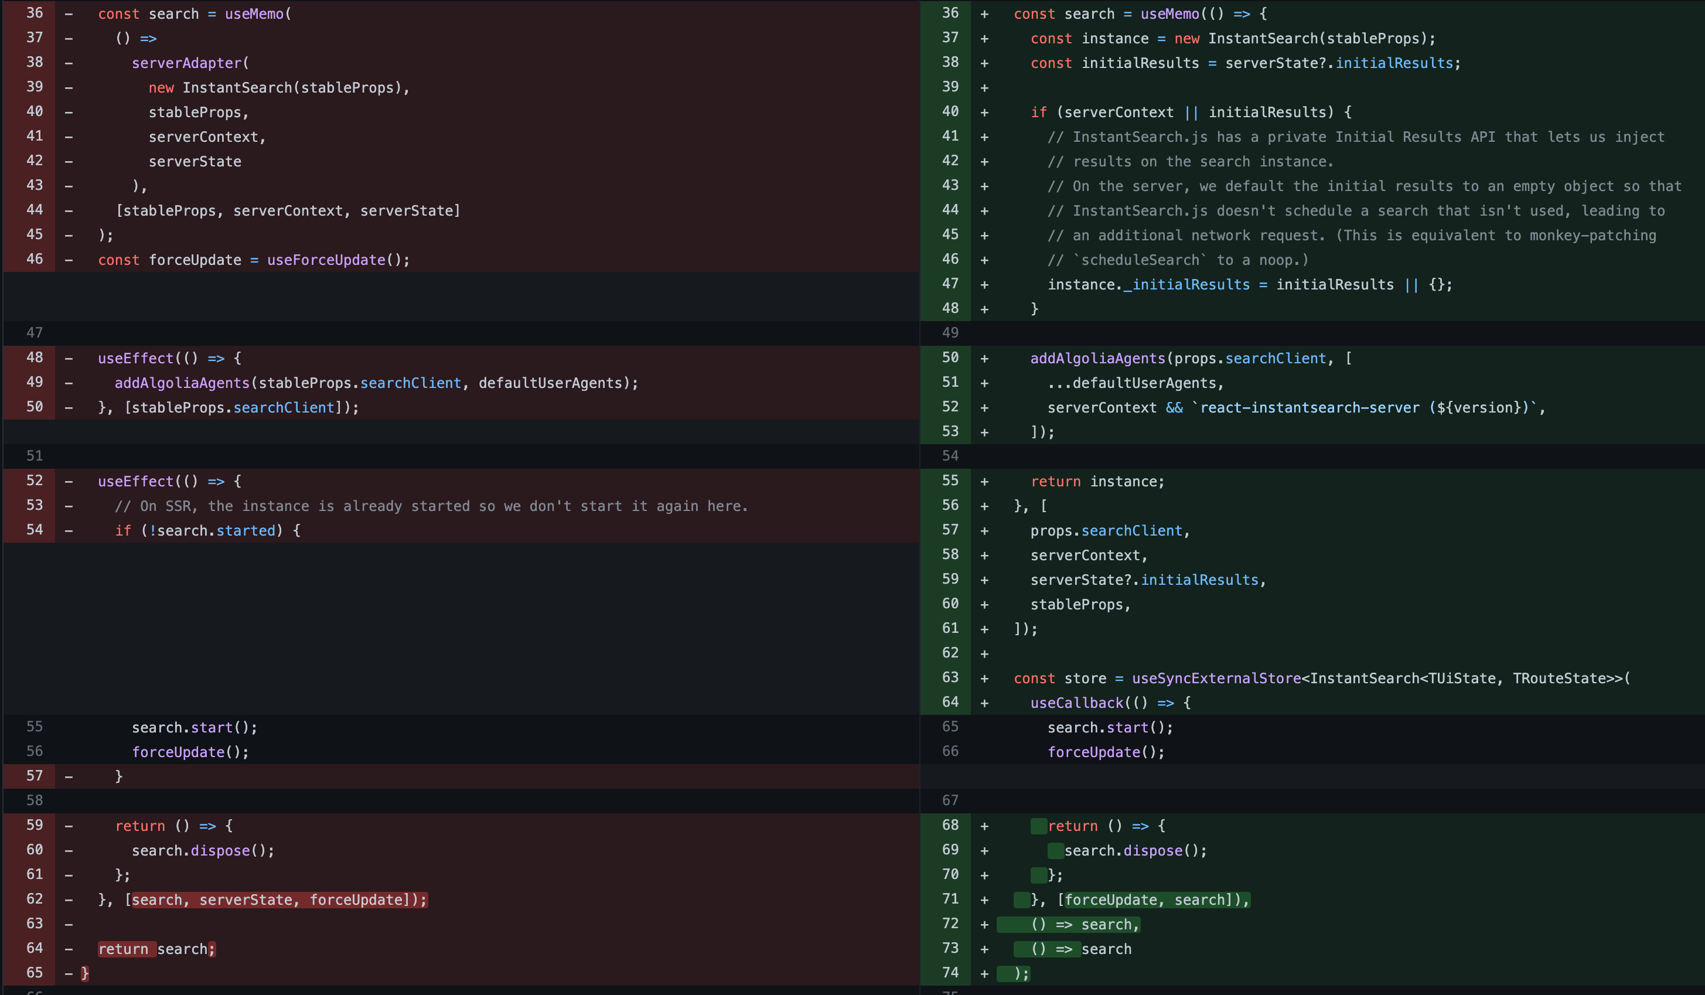Click 'instance._initialResults' on right line 47
1705x995 pixels.
tap(1148, 284)
